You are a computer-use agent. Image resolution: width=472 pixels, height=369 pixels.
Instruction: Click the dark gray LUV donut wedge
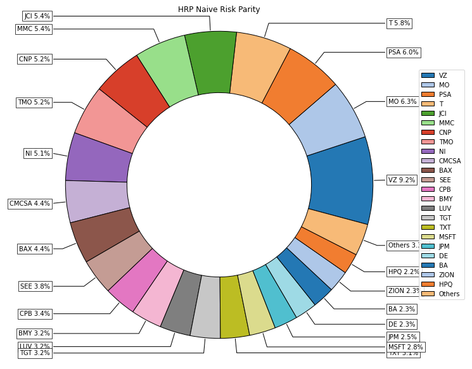tap(181, 303)
